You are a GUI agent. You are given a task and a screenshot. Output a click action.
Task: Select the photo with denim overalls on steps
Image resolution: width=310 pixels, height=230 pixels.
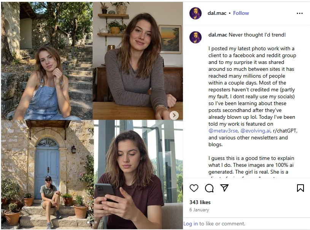pos(46,61)
